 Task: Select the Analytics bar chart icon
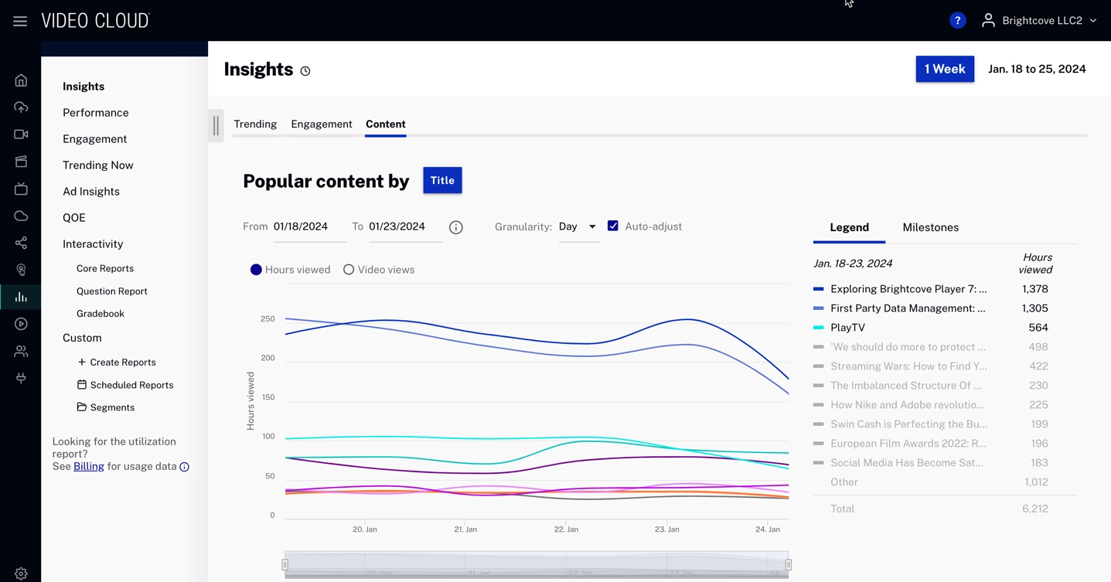[20, 297]
